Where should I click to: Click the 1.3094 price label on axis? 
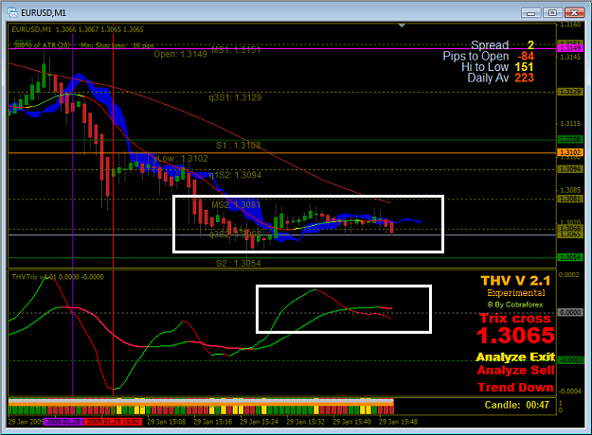[569, 169]
